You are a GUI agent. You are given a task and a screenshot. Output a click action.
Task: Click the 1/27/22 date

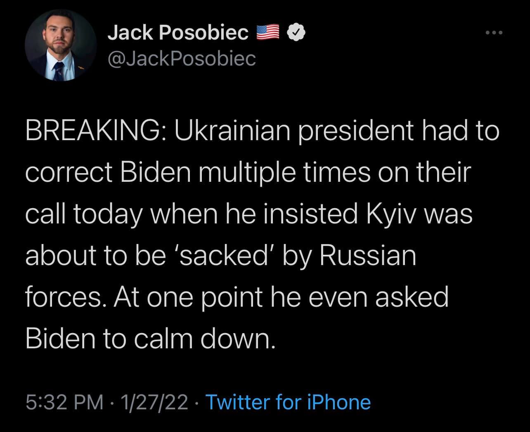click(153, 402)
